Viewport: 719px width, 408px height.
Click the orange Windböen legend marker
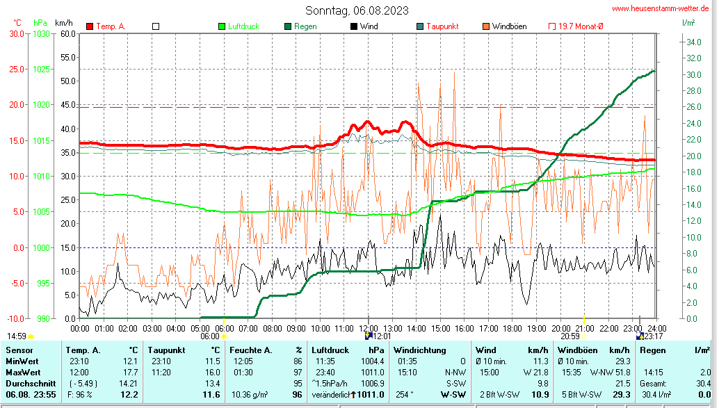[486, 26]
